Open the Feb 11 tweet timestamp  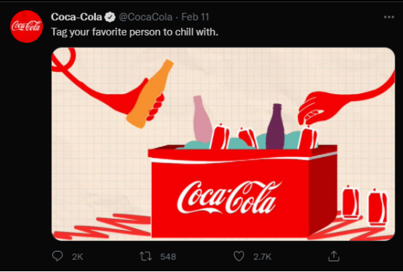point(195,17)
